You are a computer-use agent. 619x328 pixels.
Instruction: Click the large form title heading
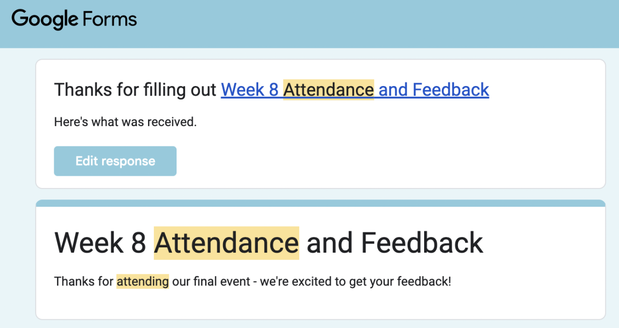pyautogui.click(x=268, y=242)
